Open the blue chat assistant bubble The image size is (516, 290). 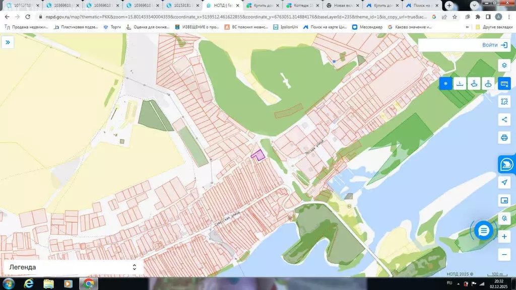pos(484,231)
